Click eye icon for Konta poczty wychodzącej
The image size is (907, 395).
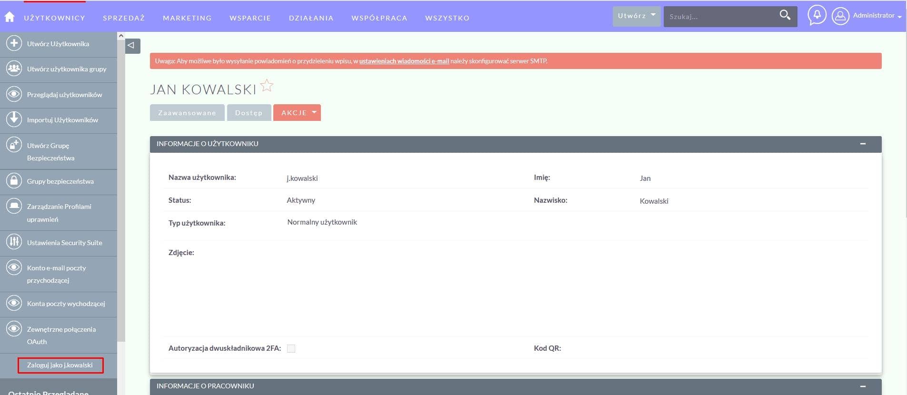tap(14, 303)
